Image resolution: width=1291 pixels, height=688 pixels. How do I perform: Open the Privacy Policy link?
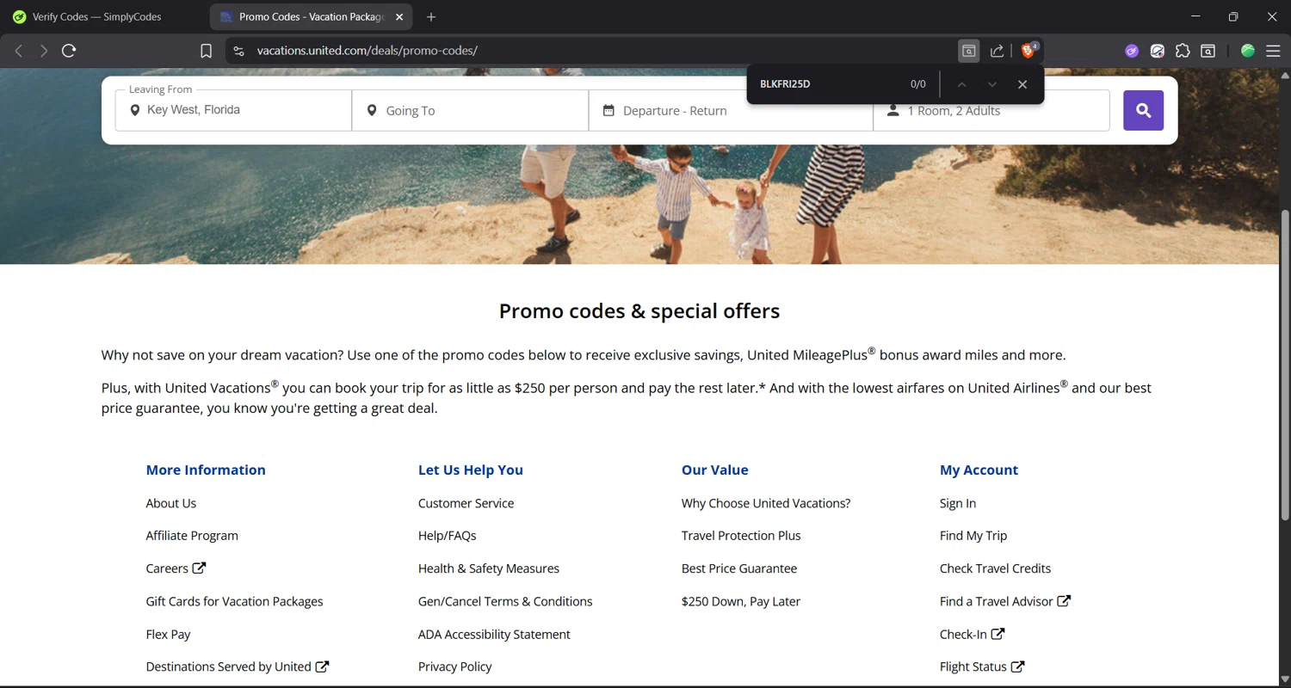(x=454, y=666)
